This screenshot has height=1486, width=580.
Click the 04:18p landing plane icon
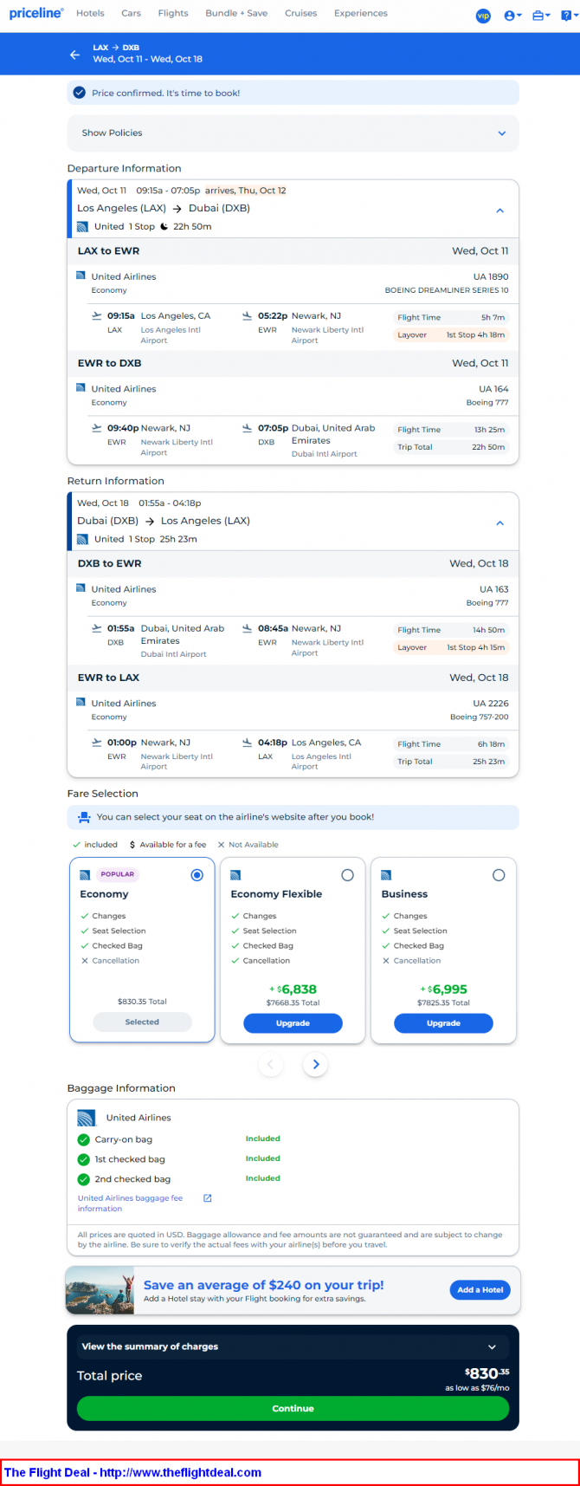pos(248,743)
